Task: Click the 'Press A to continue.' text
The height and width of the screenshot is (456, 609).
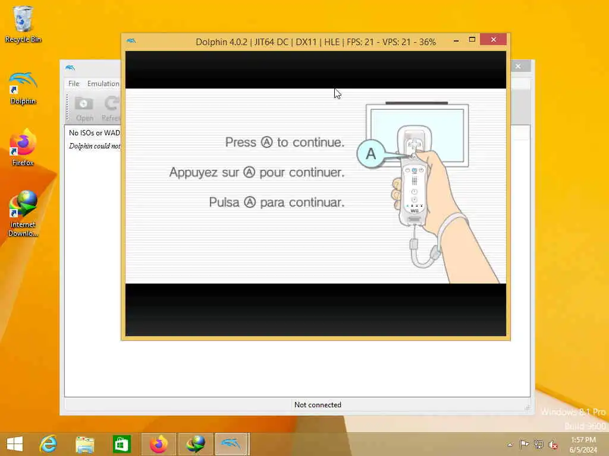Action: [x=285, y=142]
